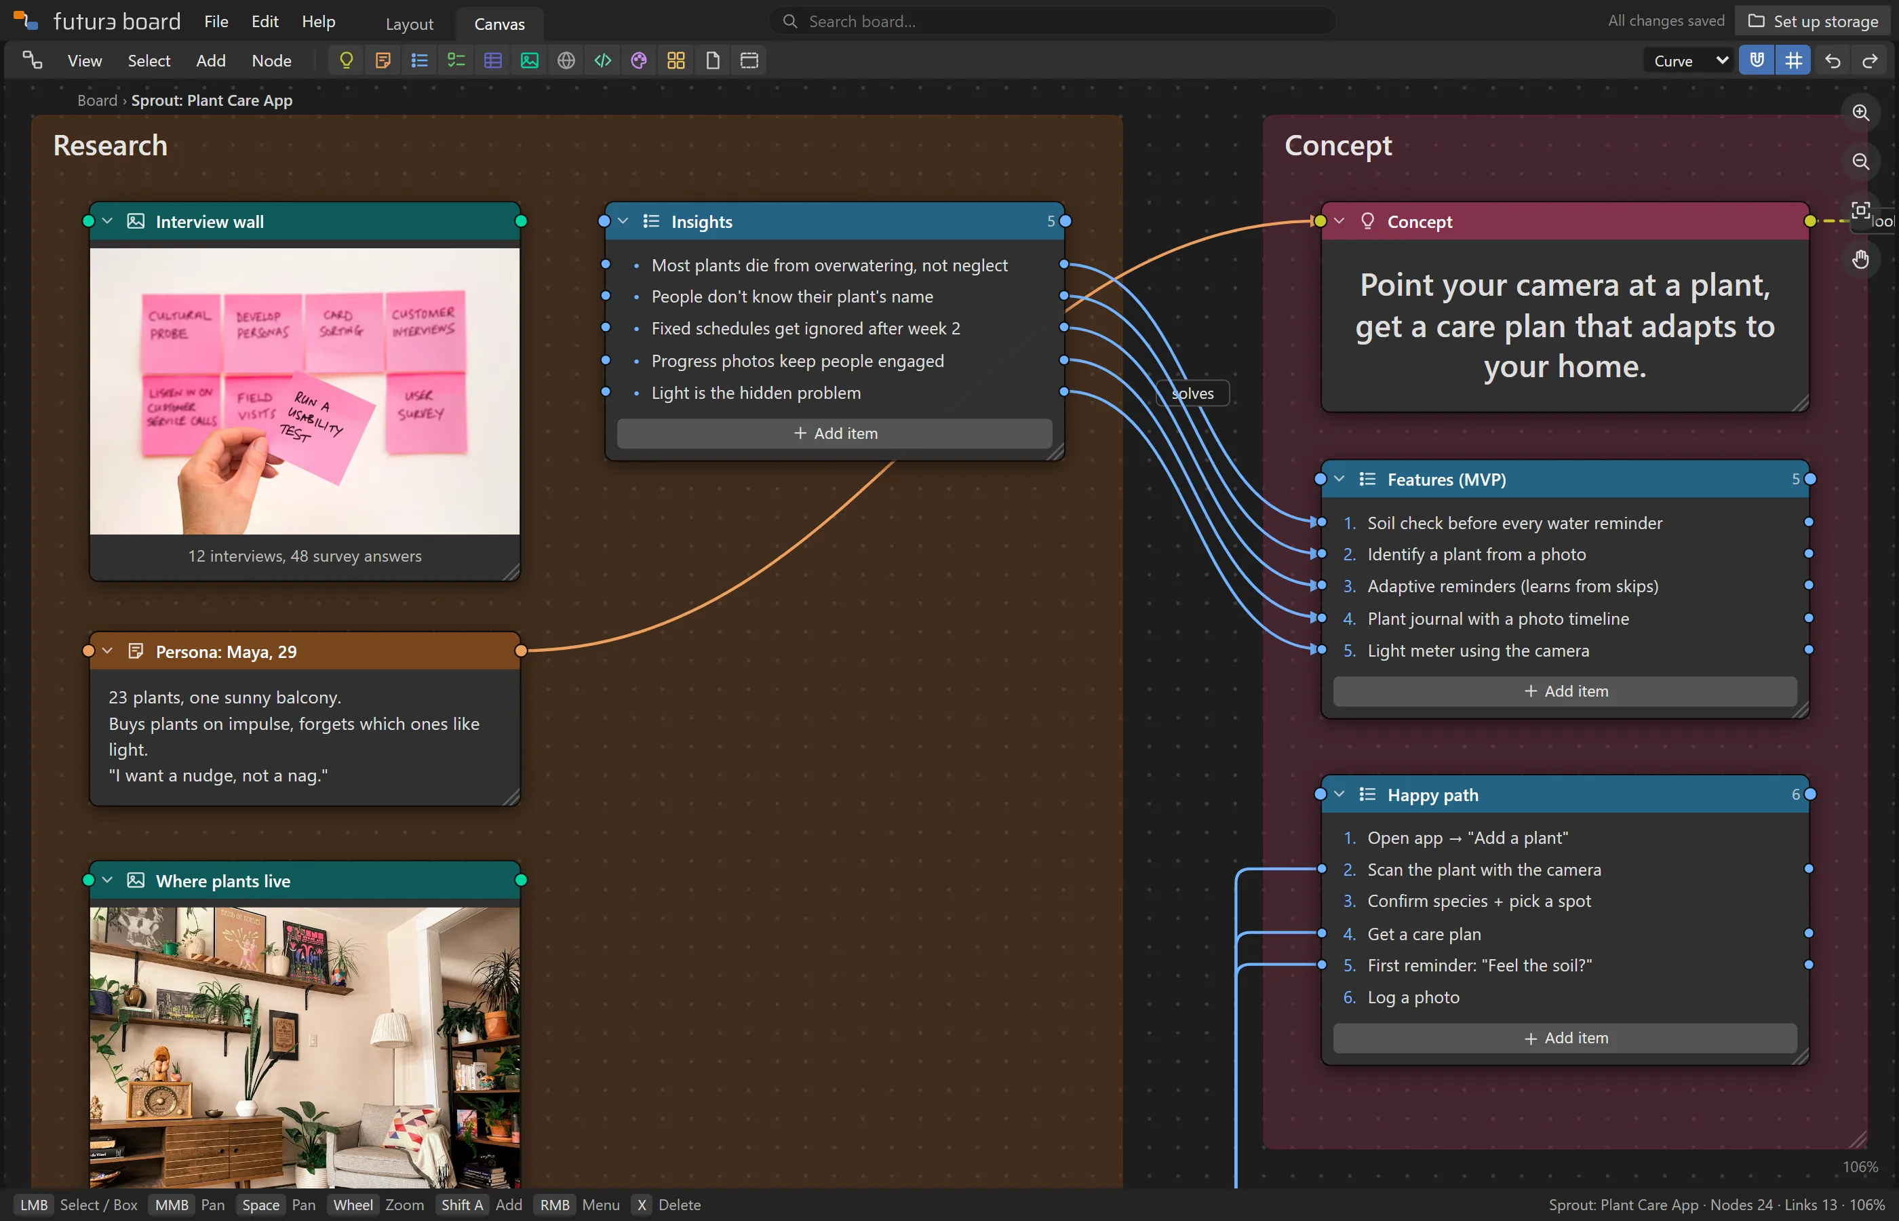Collapse the Features (MVP) node

1339,479
